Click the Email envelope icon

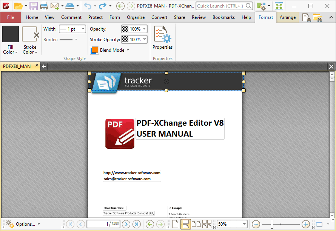[55, 6]
